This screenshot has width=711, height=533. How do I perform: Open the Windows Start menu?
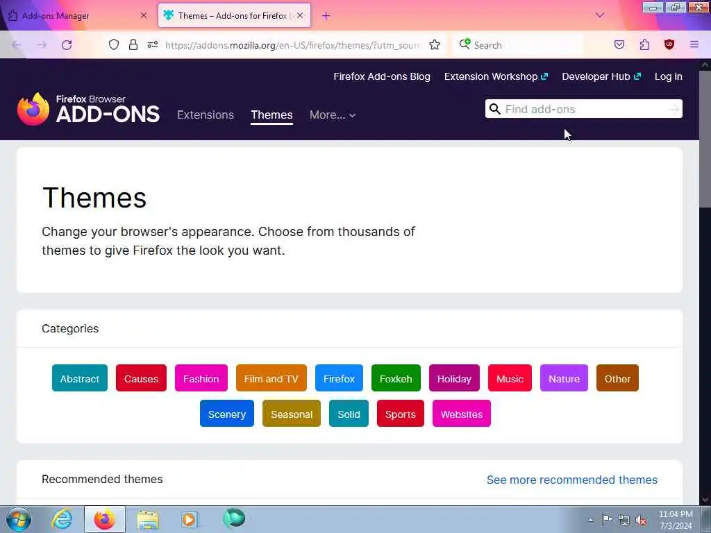pyautogui.click(x=18, y=519)
